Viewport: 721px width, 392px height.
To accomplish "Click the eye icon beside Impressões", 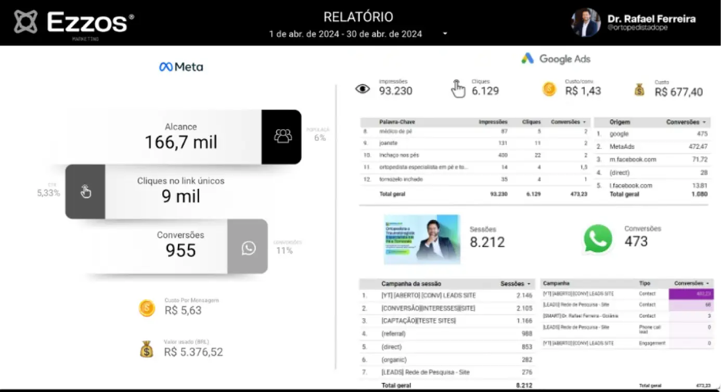I will point(363,89).
